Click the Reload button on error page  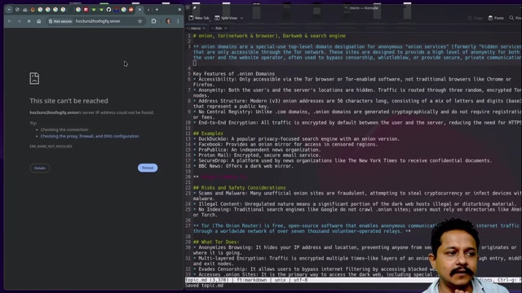148,168
